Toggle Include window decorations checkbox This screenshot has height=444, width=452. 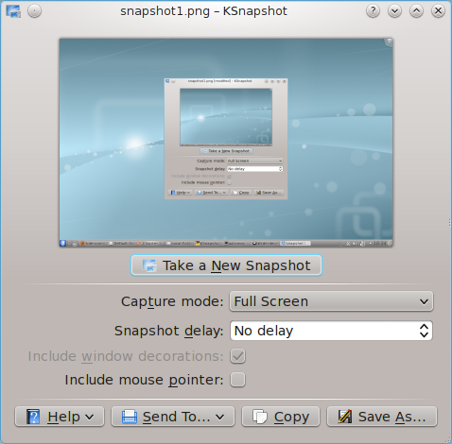click(237, 356)
